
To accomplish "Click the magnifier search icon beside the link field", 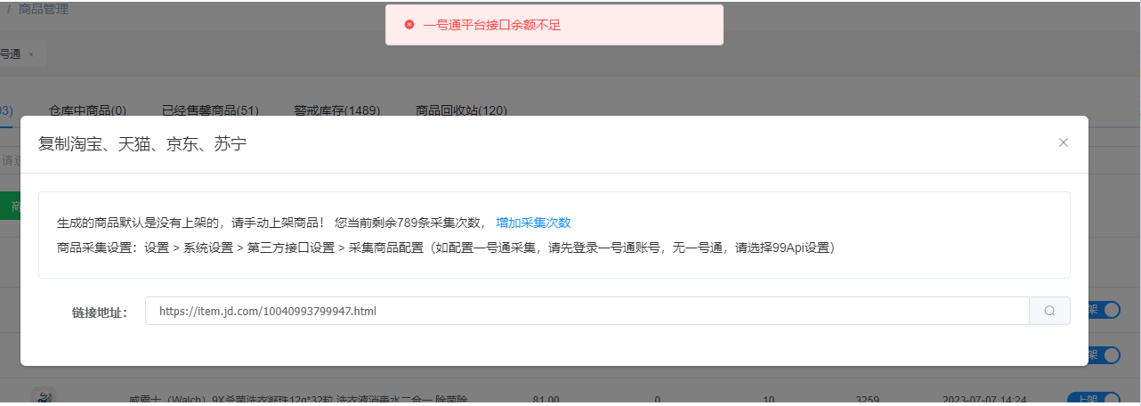I will (x=1049, y=311).
